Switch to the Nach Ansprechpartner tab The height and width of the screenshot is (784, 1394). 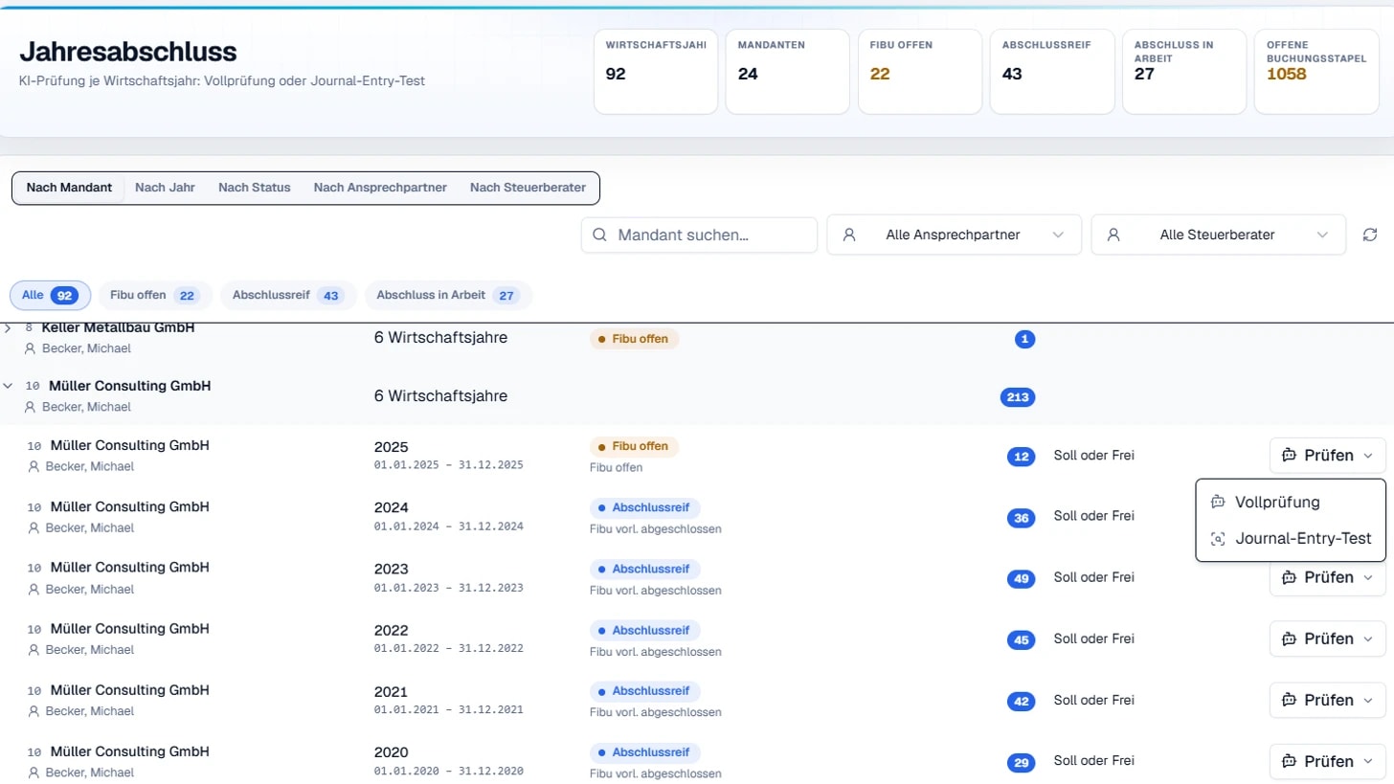(x=380, y=188)
